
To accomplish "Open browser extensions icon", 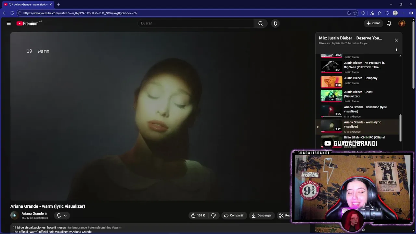I will pos(363,13).
